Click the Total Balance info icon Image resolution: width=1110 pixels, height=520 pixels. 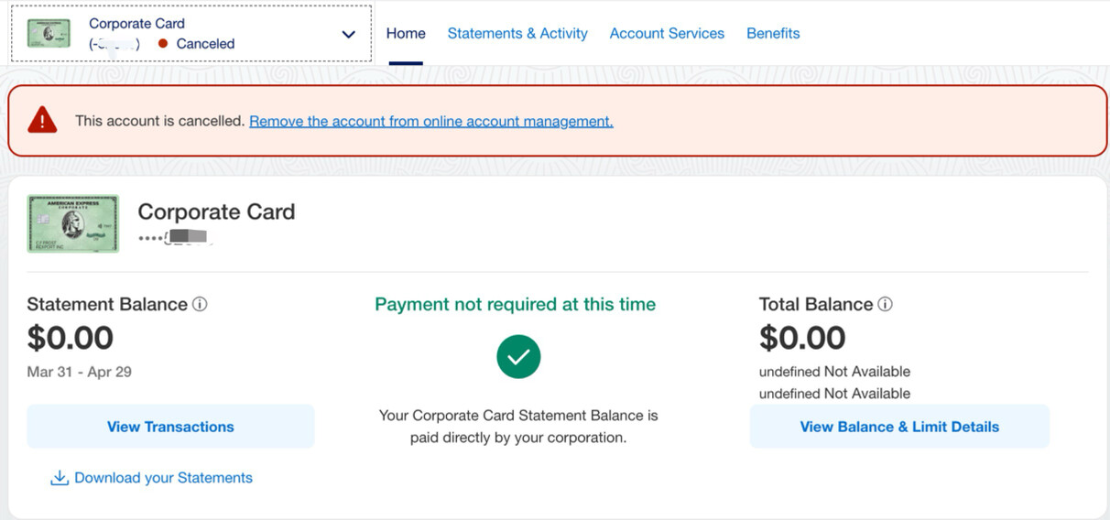885,304
